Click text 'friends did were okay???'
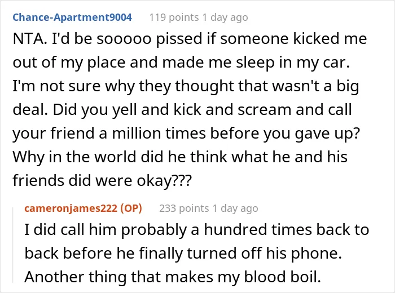 click(x=102, y=180)
